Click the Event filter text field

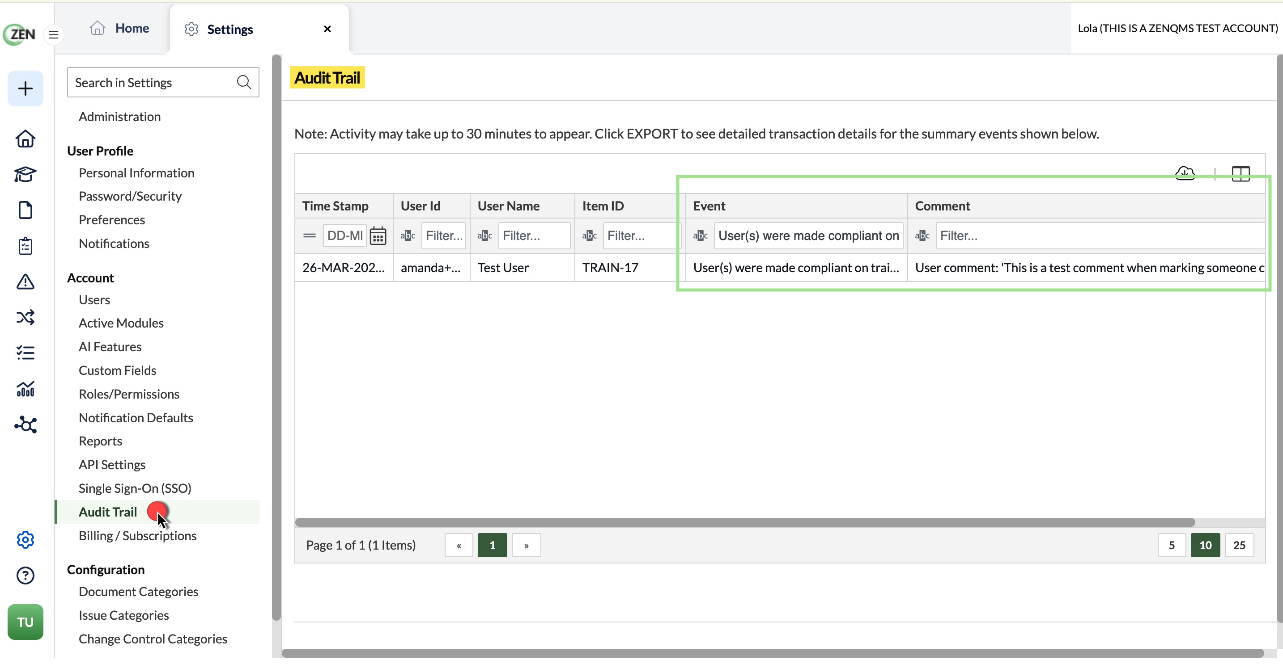point(808,237)
